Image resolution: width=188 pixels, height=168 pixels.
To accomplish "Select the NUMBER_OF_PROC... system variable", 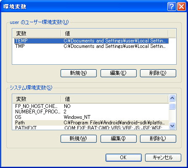I will (x=91, y=112).
